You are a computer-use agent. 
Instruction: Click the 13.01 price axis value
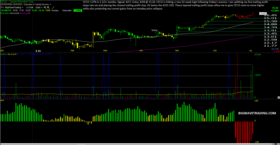point(270,37)
